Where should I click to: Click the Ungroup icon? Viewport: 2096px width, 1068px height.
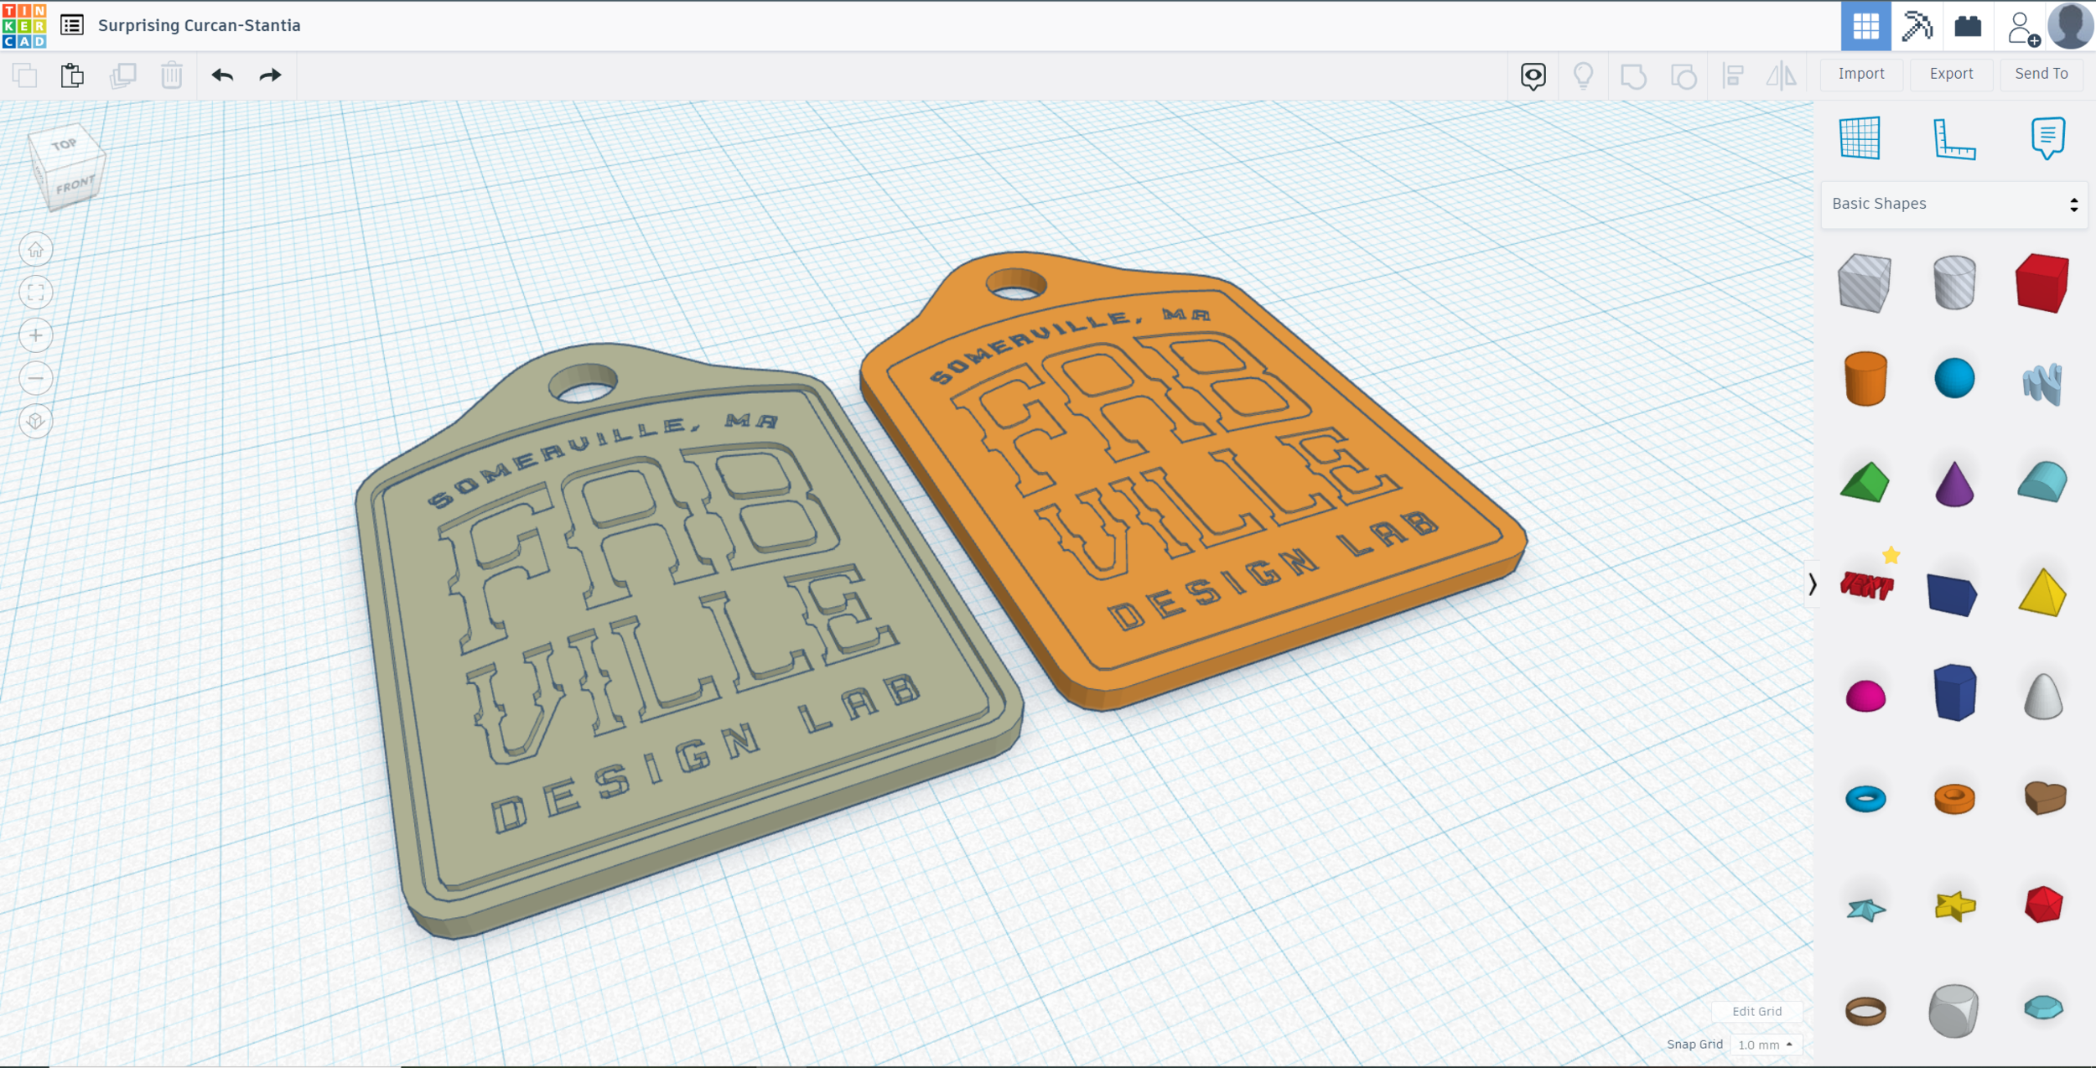[1683, 75]
